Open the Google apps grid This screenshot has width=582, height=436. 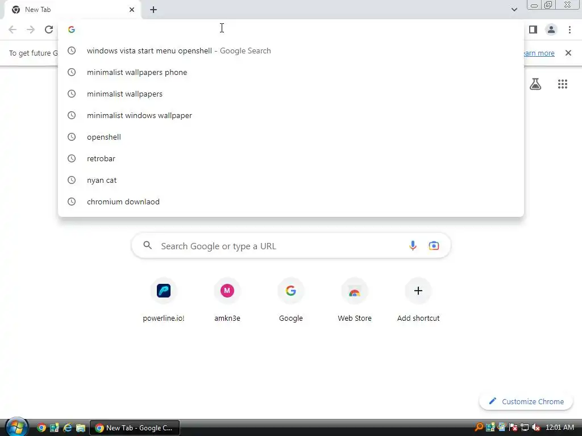pos(563,84)
